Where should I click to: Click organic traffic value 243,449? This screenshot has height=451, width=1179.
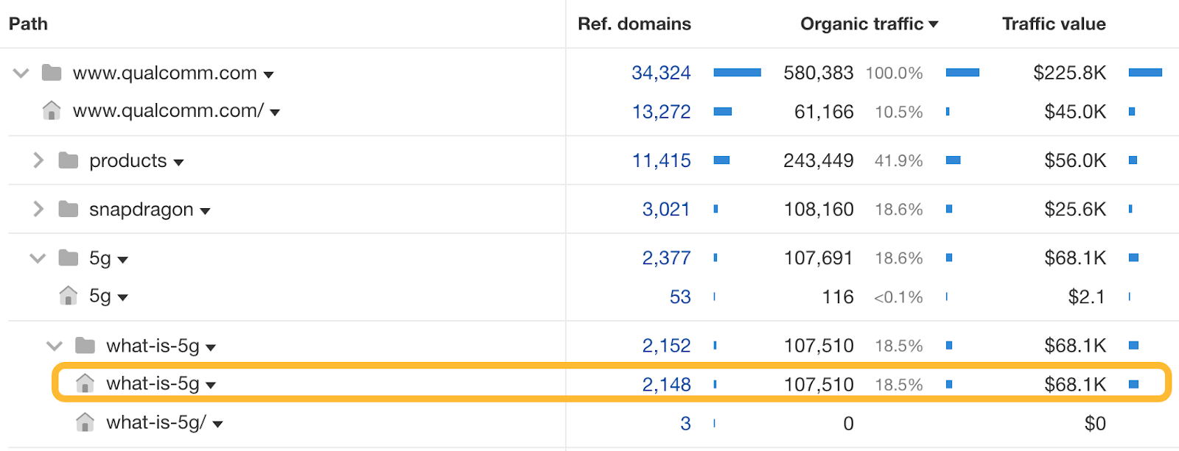[x=818, y=160]
